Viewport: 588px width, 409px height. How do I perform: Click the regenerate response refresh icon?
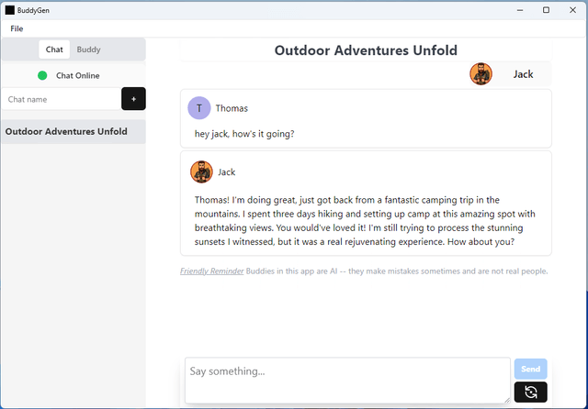tap(531, 392)
